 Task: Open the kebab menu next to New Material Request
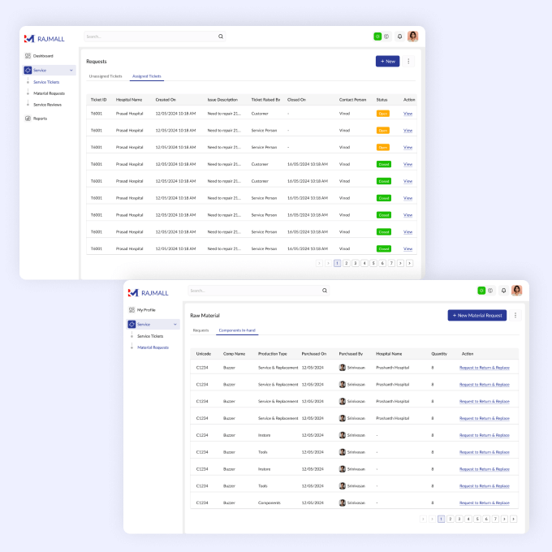click(x=515, y=315)
